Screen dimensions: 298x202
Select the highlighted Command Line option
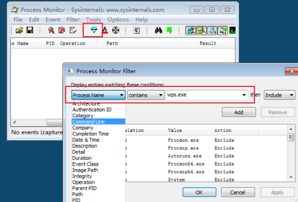coord(98,122)
